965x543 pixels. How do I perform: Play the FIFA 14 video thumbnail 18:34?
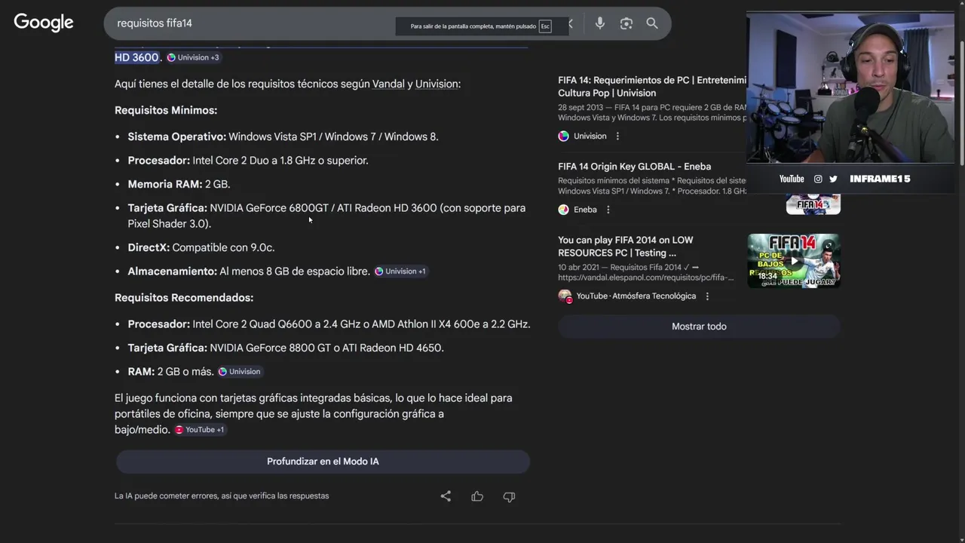pos(793,260)
